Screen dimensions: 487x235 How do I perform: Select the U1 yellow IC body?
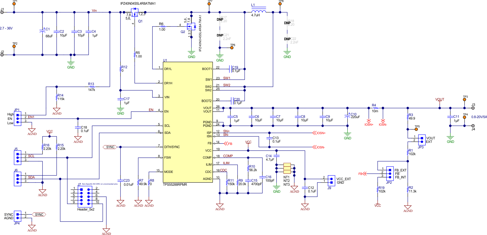point(188,122)
